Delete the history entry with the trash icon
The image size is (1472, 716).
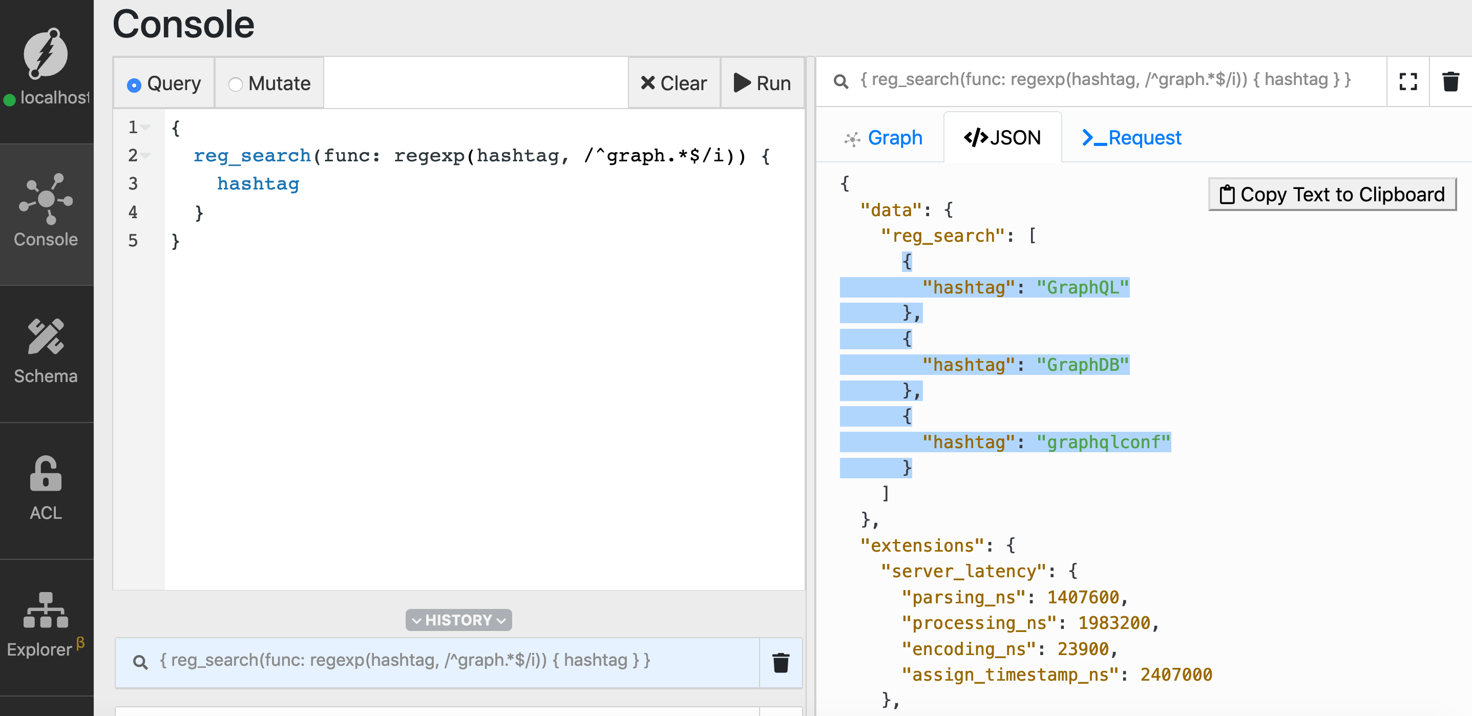pyautogui.click(x=781, y=662)
